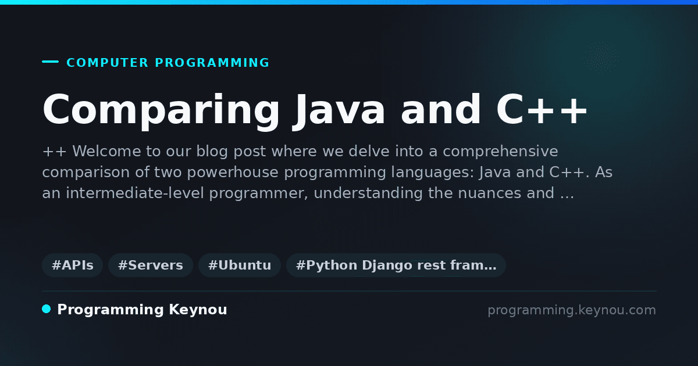
Task: Select the #Python Django rest framework tag
Action: coord(396,265)
